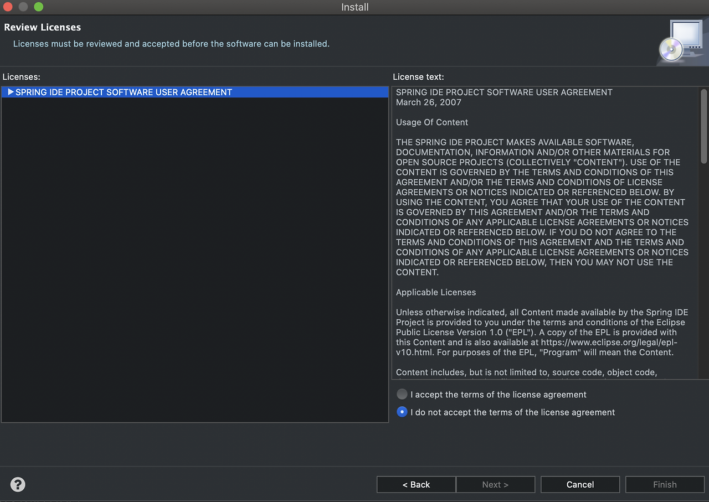709x502 pixels.
Task: Expand the SPRING IDE agreement disclosure triangle
Action: [x=10, y=92]
